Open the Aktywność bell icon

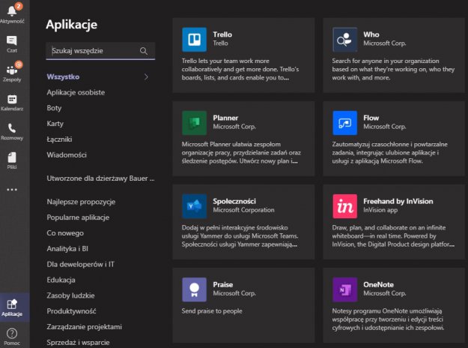12,11
